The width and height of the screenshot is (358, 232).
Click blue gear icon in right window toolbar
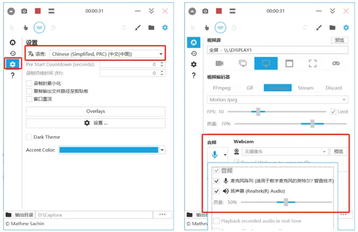[x=346, y=27]
